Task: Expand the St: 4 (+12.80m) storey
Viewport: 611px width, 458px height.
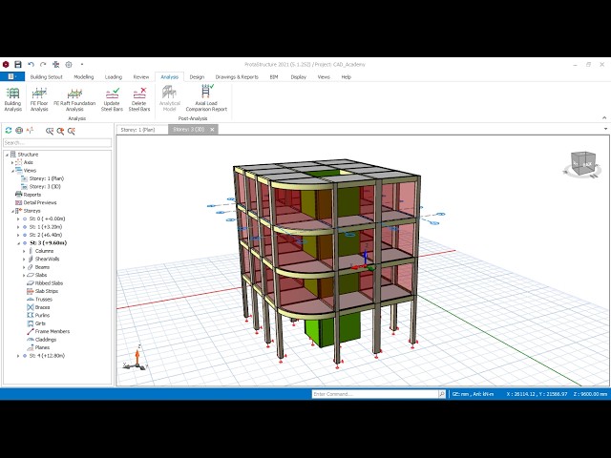Action: 18,356
